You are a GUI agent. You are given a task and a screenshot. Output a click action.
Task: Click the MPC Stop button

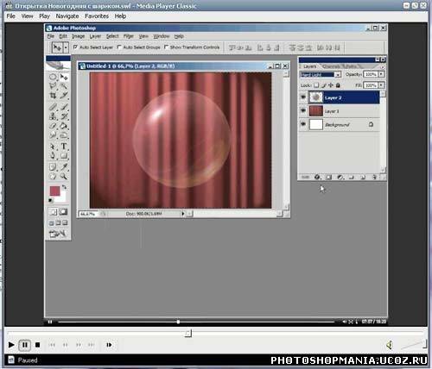point(37,345)
